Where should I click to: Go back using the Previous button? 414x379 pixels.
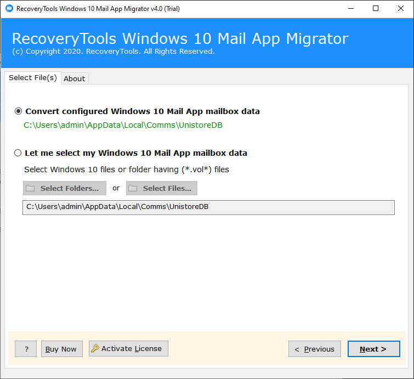click(x=315, y=349)
